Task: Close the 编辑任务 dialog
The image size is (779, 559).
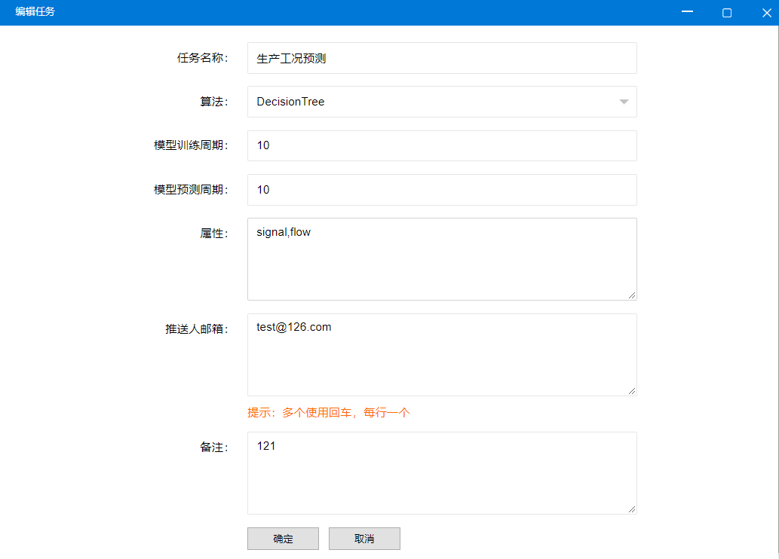Action: point(766,12)
